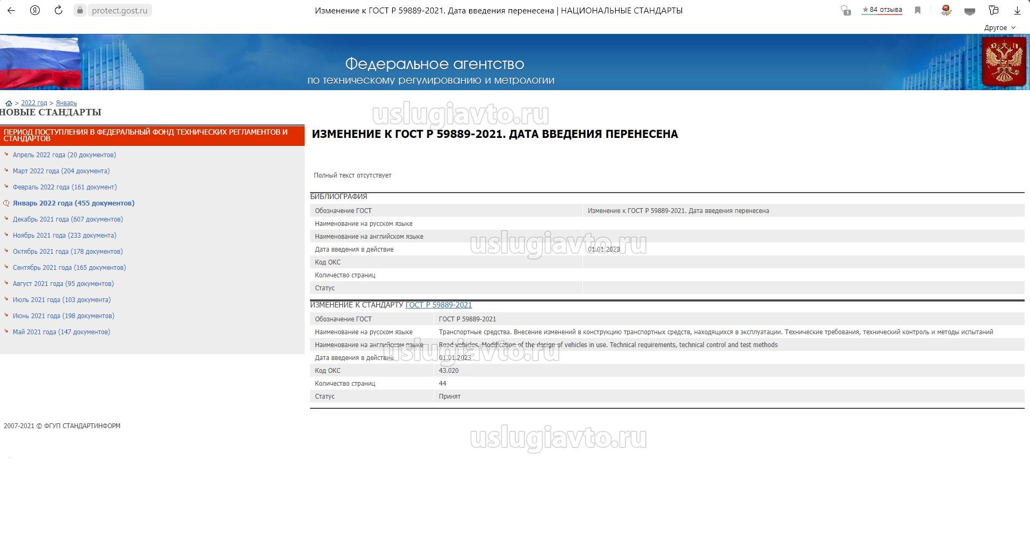This screenshot has height=536, width=1030.
Task: Bookmark this page with the bookmark icon
Action: (x=918, y=10)
